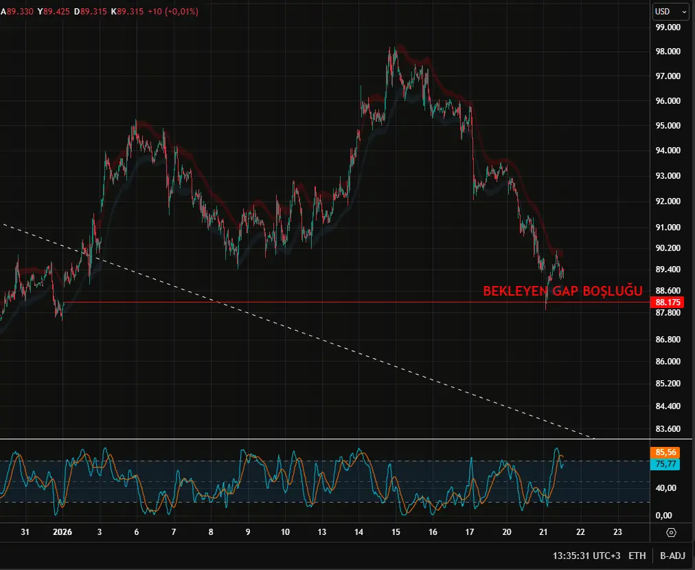This screenshot has height=570, width=695.
Task: Open the USD currency dropdown
Action: pos(671,12)
